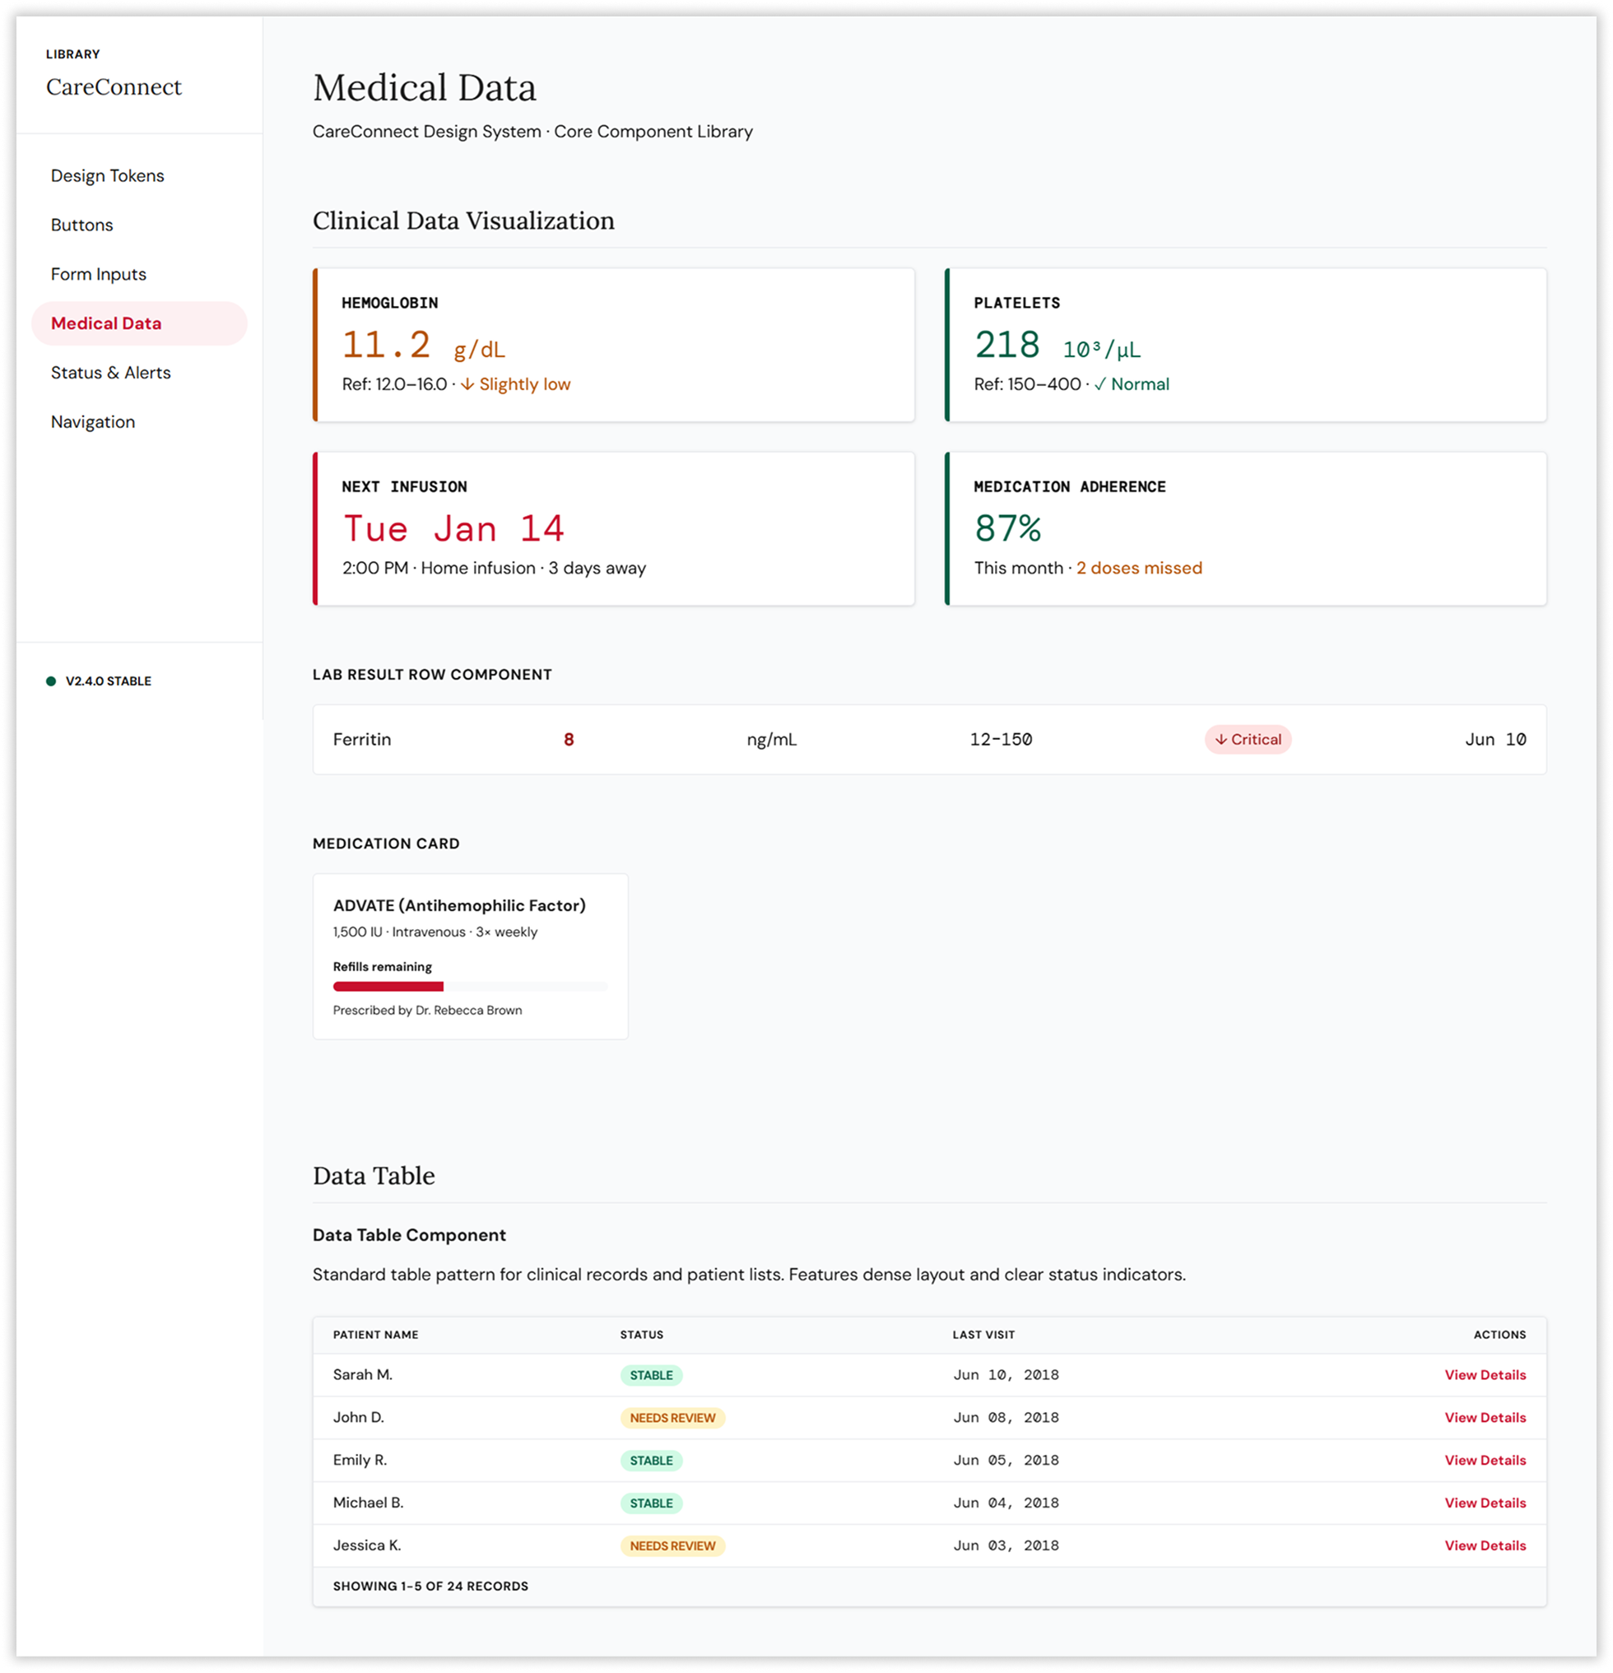Open Design Tokens in sidebar

pos(108,176)
